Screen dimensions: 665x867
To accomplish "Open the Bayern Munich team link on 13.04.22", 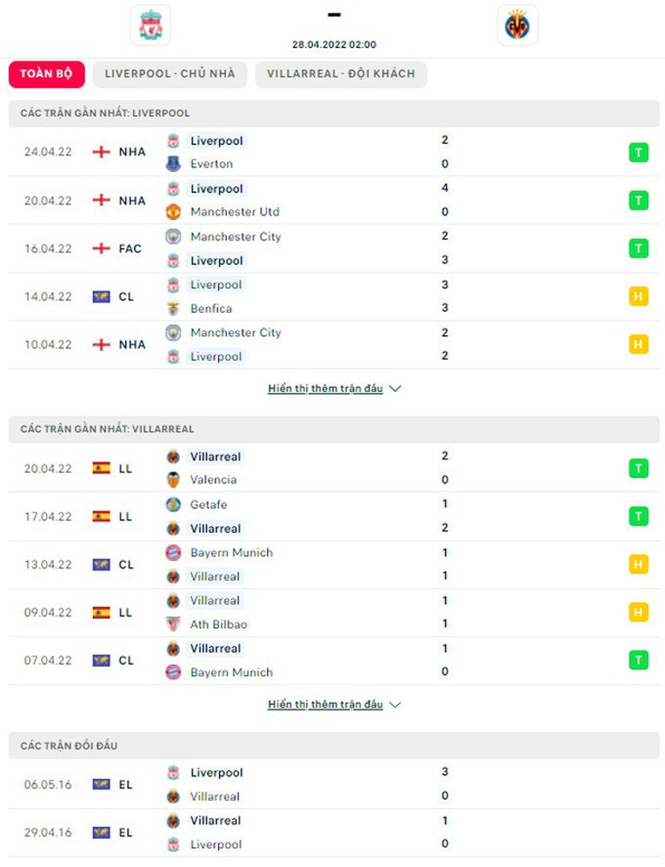I will tap(231, 552).
